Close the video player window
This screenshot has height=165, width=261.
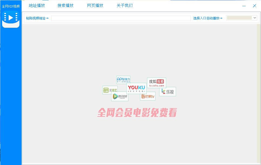pyautogui.click(x=255, y=6)
